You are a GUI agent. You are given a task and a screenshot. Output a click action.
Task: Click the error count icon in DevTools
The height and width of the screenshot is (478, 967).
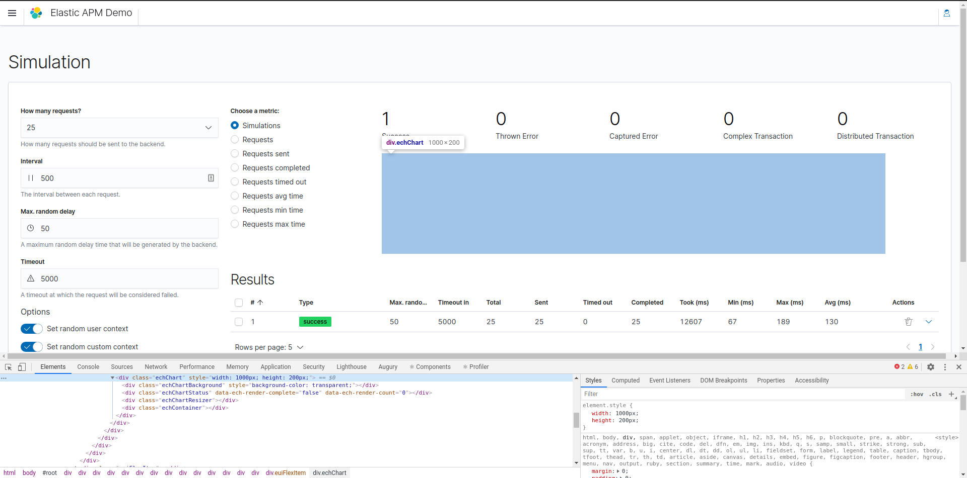point(899,367)
